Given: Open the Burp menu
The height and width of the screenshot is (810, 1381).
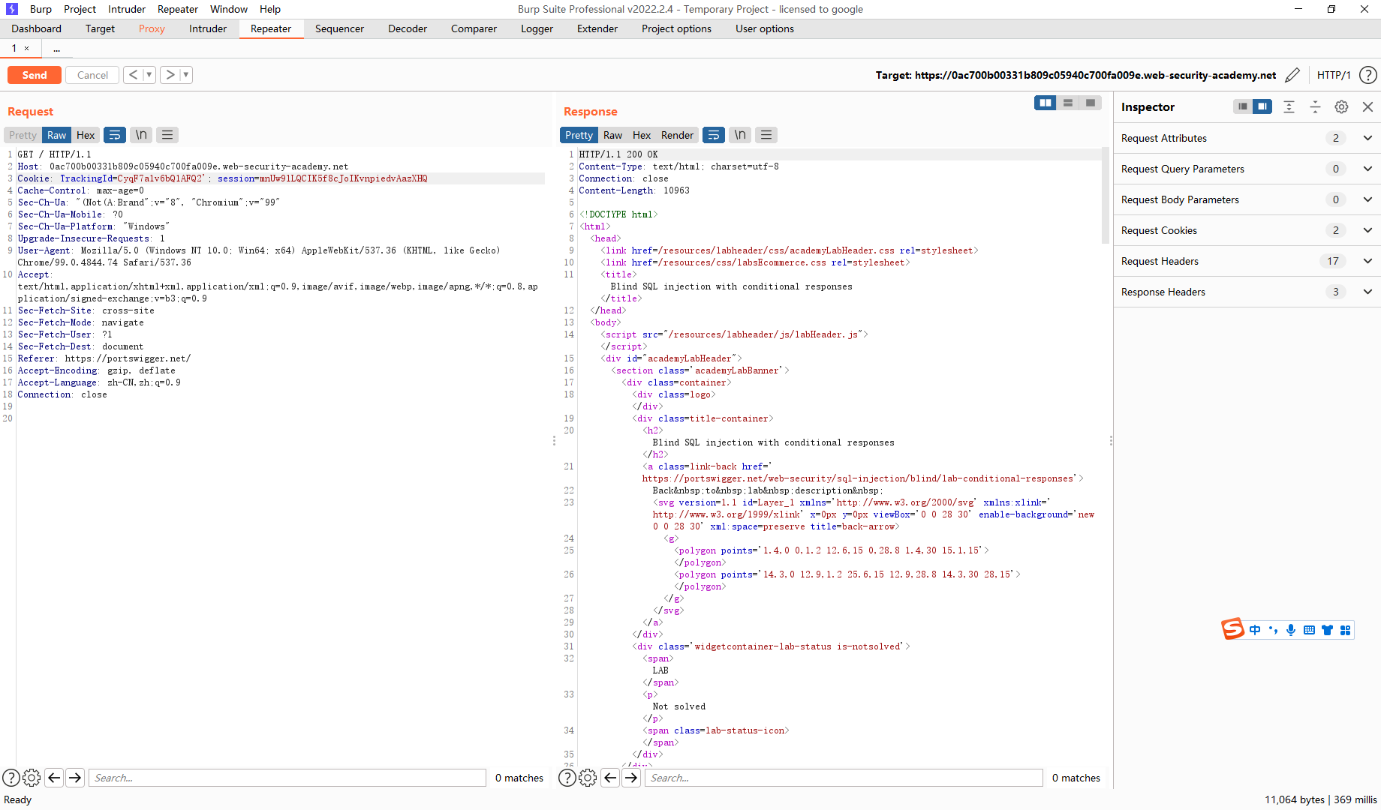Looking at the screenshot, I should [41, 9].
